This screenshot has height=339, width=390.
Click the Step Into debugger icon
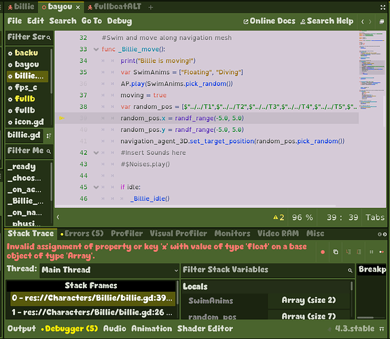click(348, 252)
